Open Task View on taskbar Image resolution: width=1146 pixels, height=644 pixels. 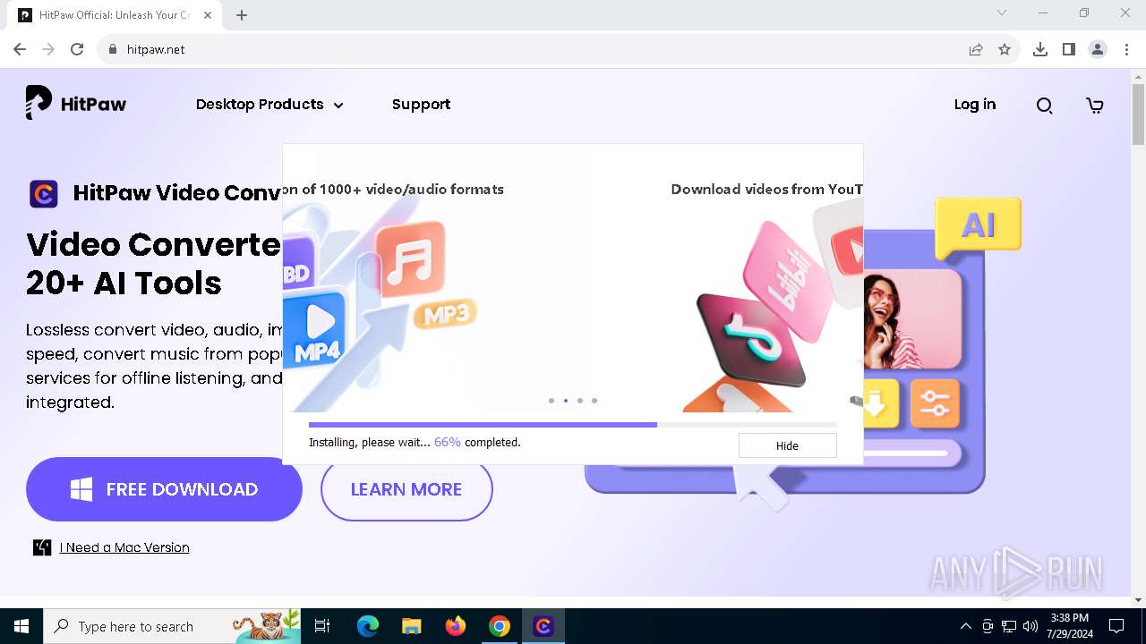[x=322, y=626]
